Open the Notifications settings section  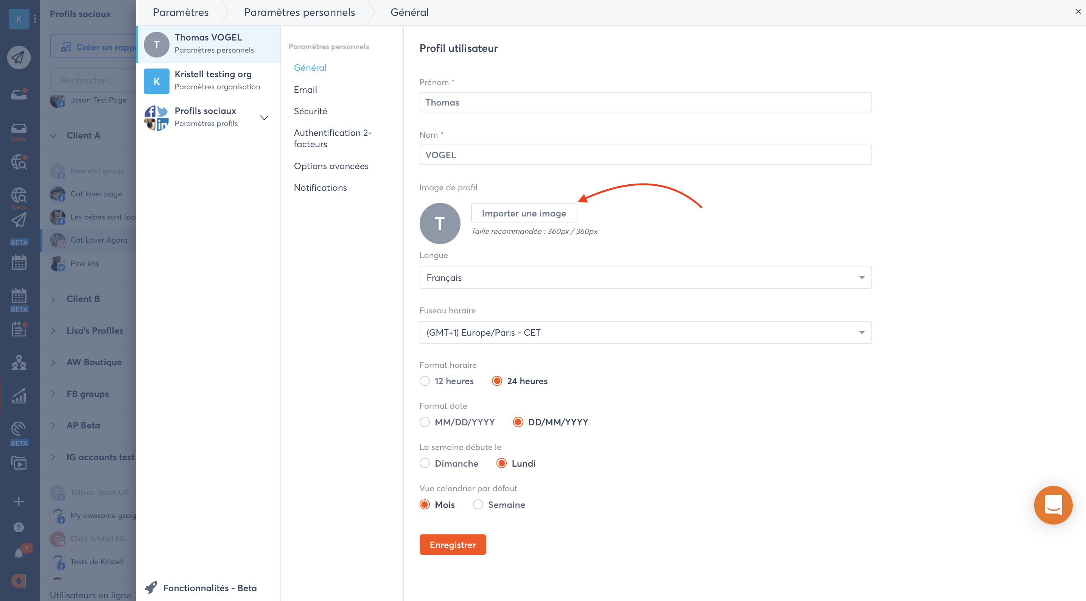[x=320, y=187]
